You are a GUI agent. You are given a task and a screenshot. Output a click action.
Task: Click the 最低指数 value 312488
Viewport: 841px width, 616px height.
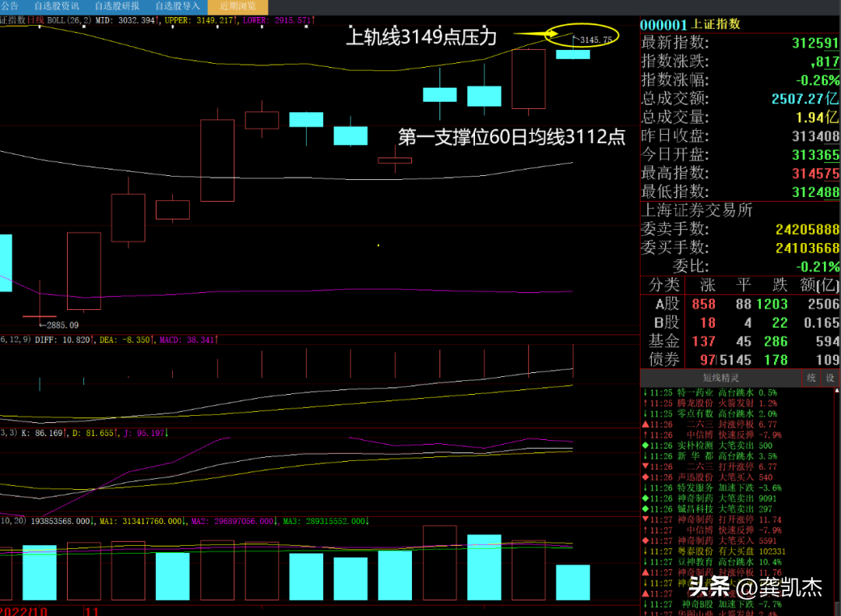[815, 192]
